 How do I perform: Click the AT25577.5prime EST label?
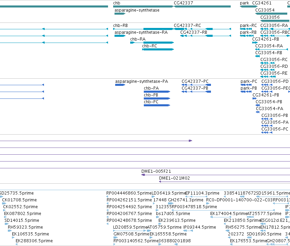[264, 214]
